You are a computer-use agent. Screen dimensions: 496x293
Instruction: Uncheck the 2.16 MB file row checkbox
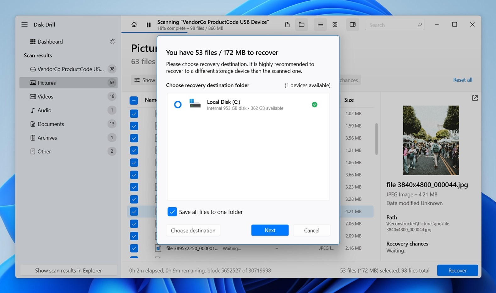click(x=134, y=248)
